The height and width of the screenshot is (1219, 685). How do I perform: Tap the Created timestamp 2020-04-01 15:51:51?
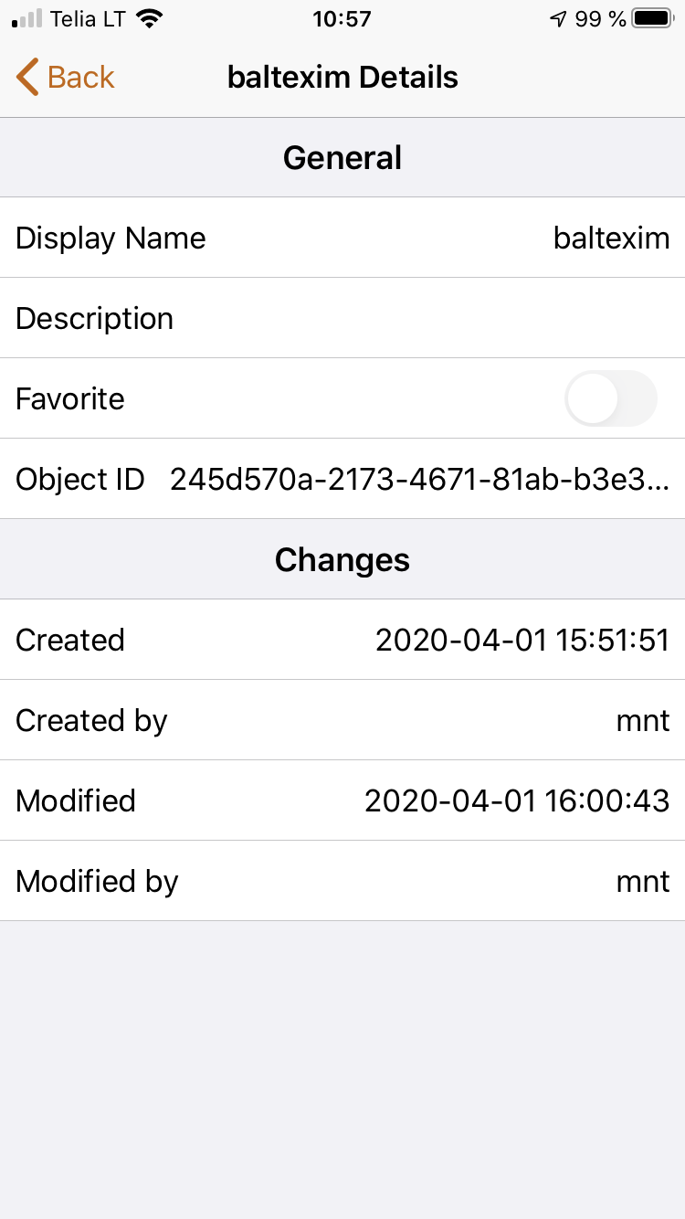(522, 640)
